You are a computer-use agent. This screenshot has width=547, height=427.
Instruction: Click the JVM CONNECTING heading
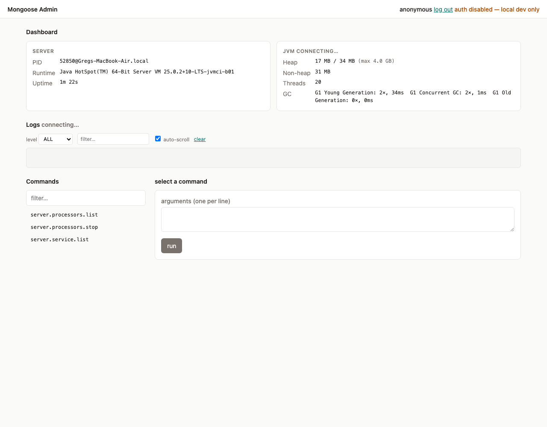pyautogui.click(x=311, y=51)
